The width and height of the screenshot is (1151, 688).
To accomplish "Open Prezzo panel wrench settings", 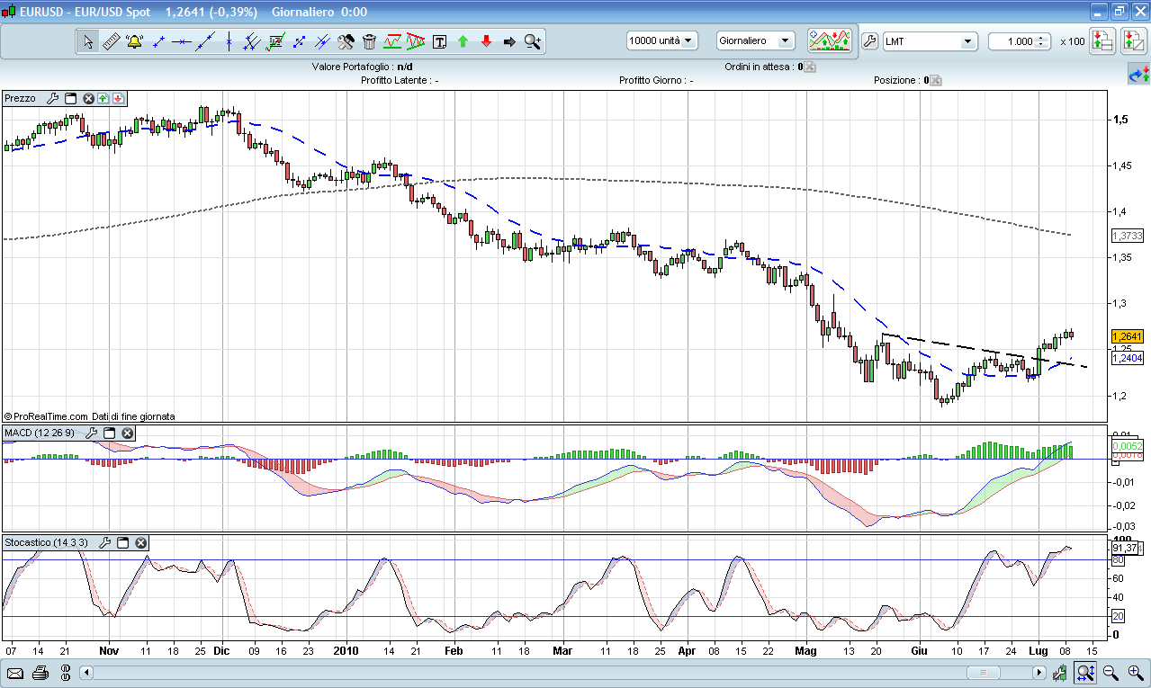I will click(x=52, y=99).
